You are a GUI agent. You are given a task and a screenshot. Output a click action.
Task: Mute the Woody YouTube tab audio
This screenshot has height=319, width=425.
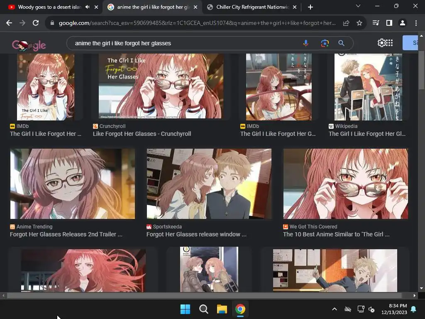[87, 7]
